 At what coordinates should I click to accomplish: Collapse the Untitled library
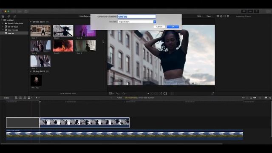[x=2, y=20]
